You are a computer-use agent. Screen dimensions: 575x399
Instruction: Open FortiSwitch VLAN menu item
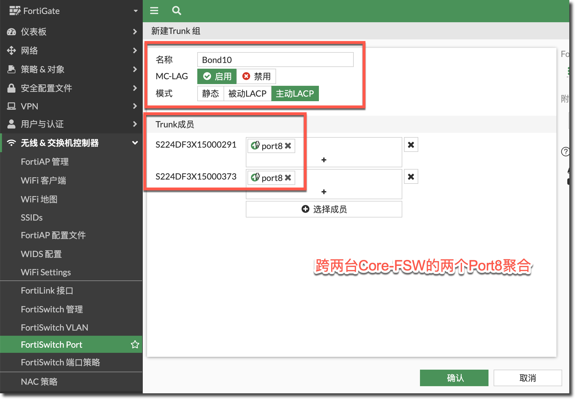coord(55,327)
